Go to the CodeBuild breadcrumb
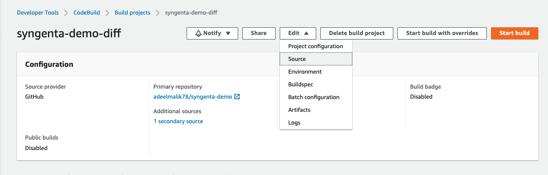 point(87,13)
